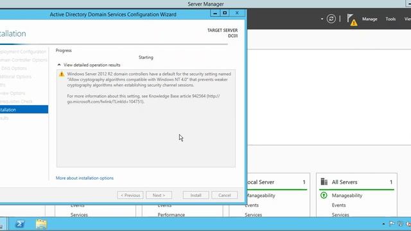Select the Installation step in wizard sidebar
The image size is (411, 231).
click(x=24, y=110)
